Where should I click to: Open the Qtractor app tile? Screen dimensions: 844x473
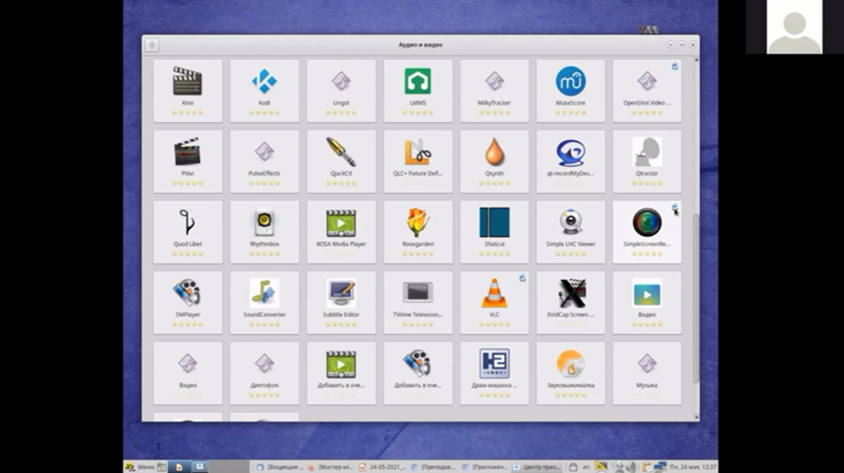(647, 162)
